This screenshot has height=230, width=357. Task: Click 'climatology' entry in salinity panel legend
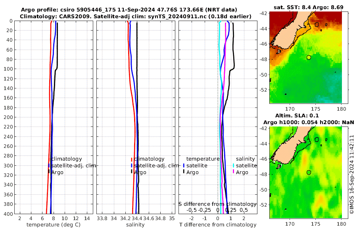point(149,159)
